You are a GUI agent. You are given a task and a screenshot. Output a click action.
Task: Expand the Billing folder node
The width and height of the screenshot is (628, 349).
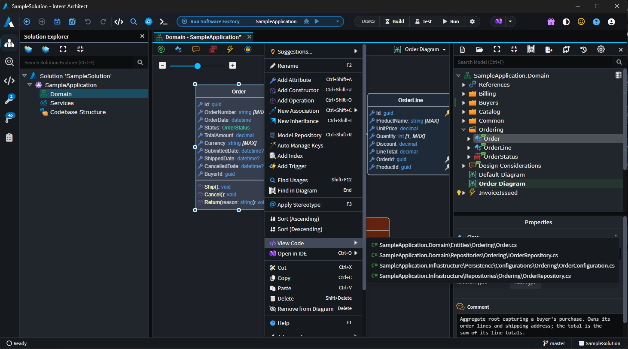coord(463,94)
